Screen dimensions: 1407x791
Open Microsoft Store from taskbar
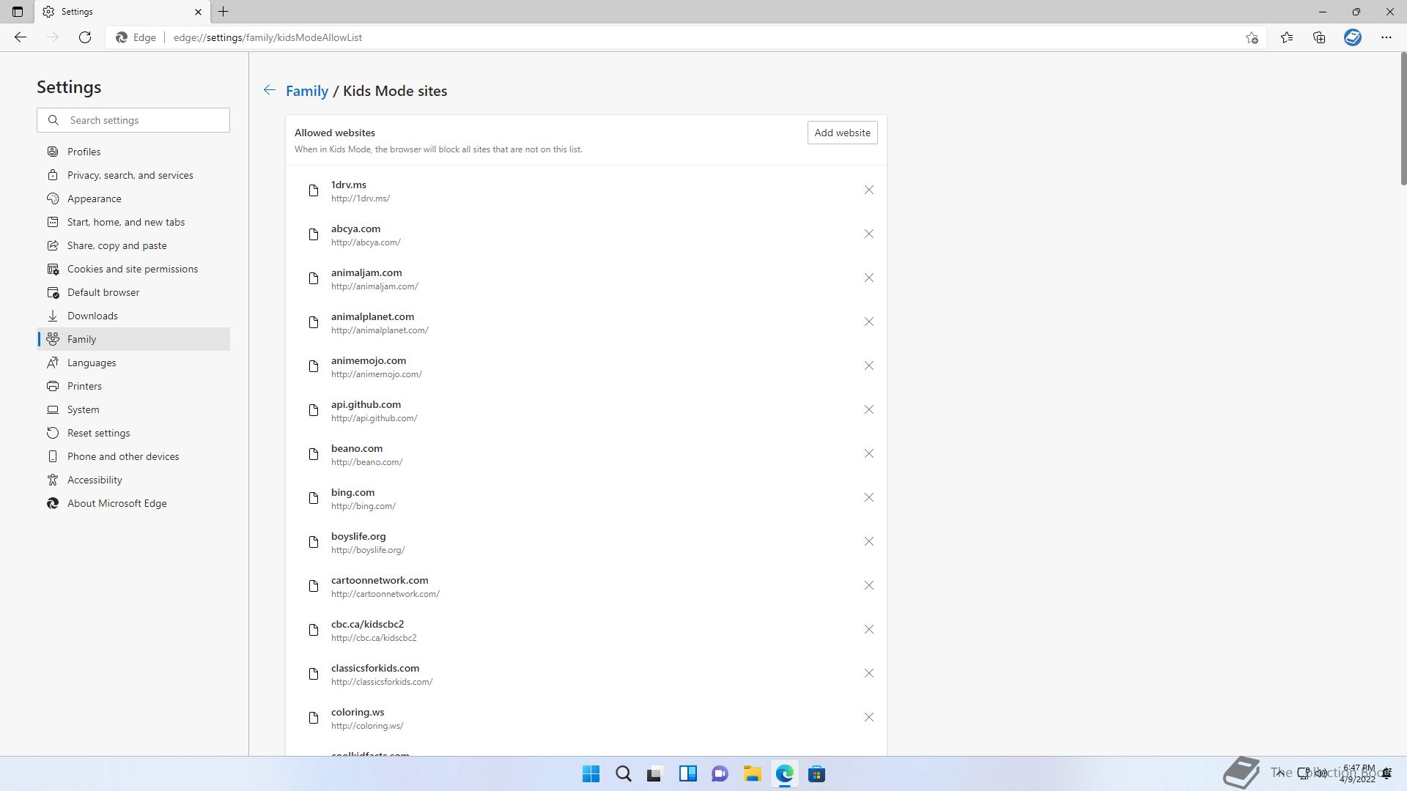(x=817, y=774)
